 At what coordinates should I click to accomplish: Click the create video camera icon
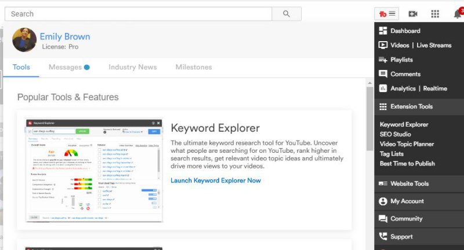413,14
